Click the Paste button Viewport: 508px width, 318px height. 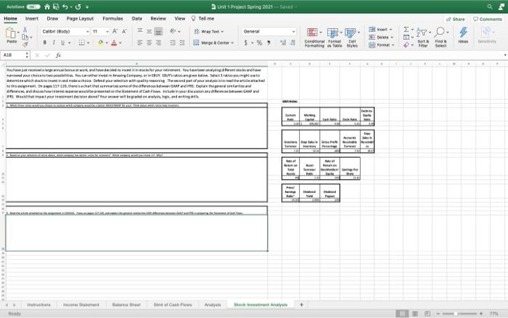12,36
